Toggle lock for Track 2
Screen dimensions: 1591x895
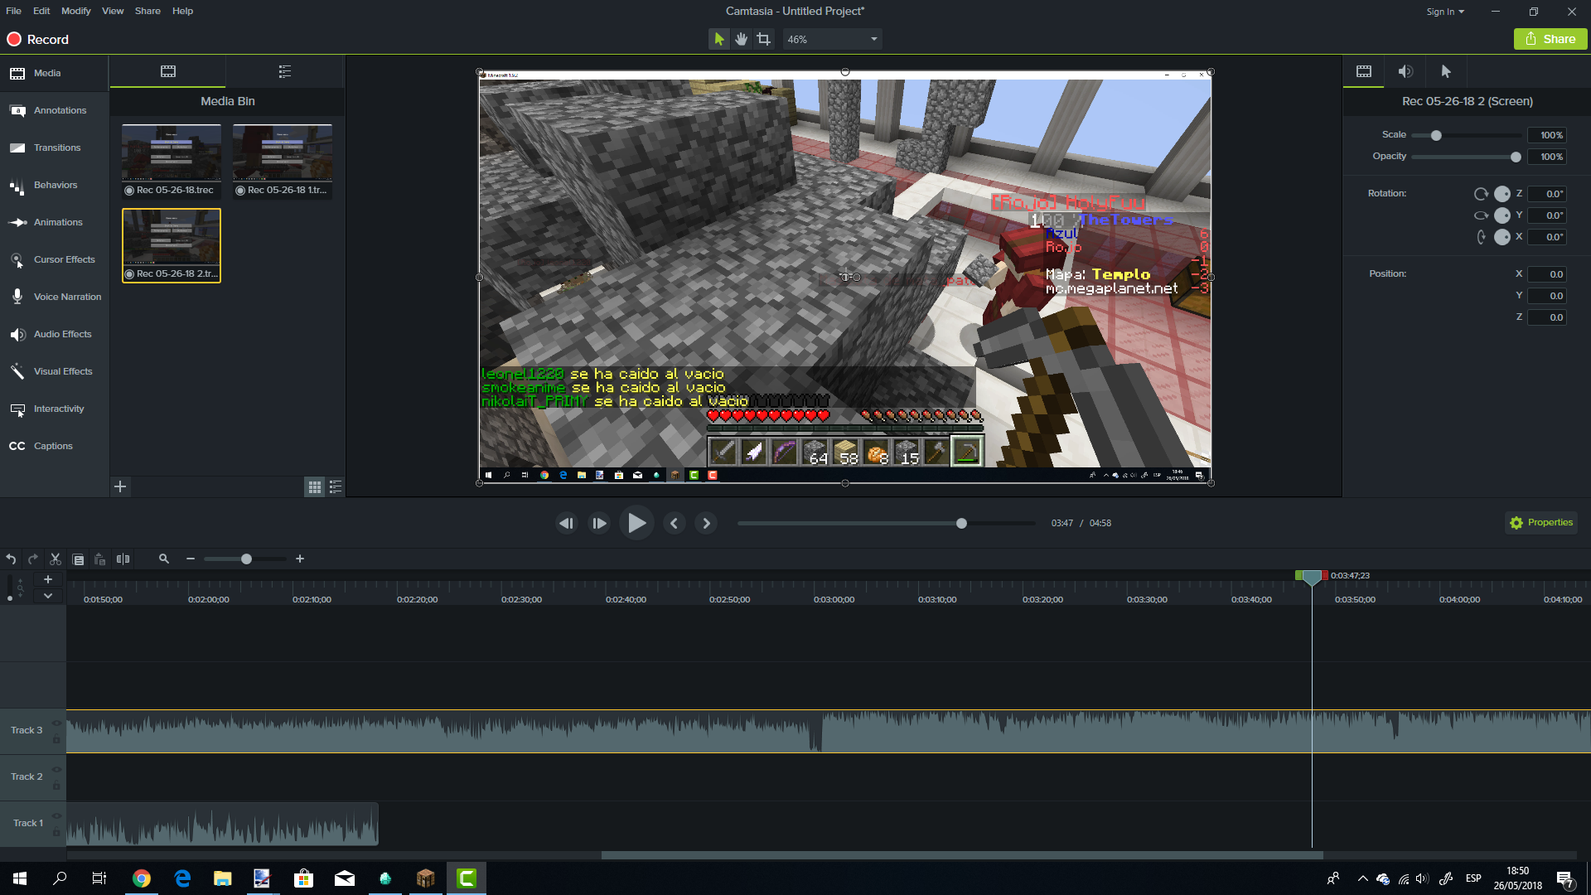click(56, 785)
